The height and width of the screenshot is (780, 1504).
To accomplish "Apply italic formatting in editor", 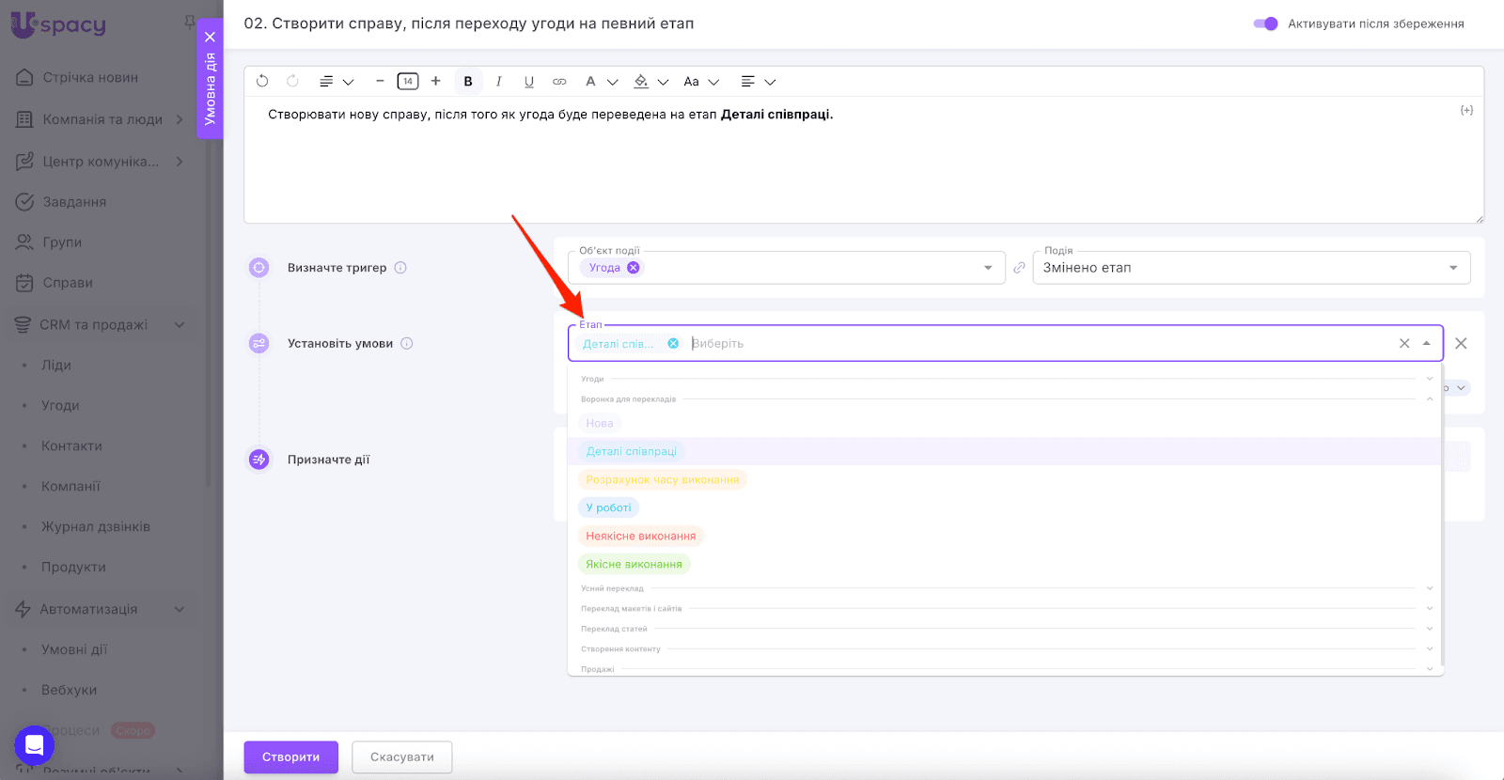I will pyautogui.click(x=498, y=82).
